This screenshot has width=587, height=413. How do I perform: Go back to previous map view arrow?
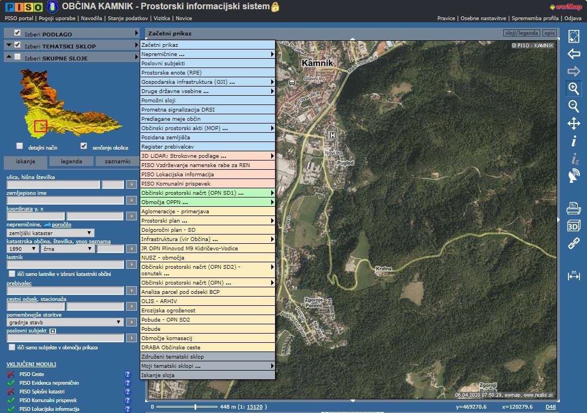point(573,54)
